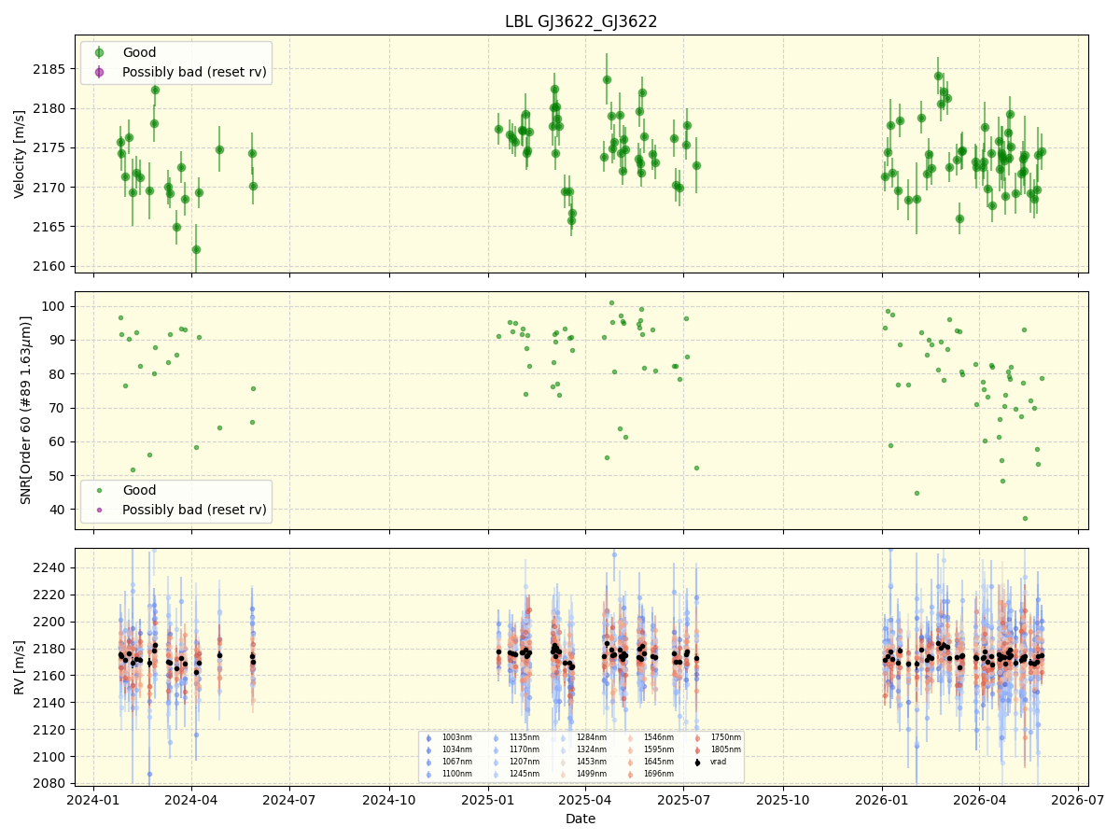Click the 2025-10 date tick label
Image resolution: width=1120 pixels, height=840 pixels.
tap(783, 800)
